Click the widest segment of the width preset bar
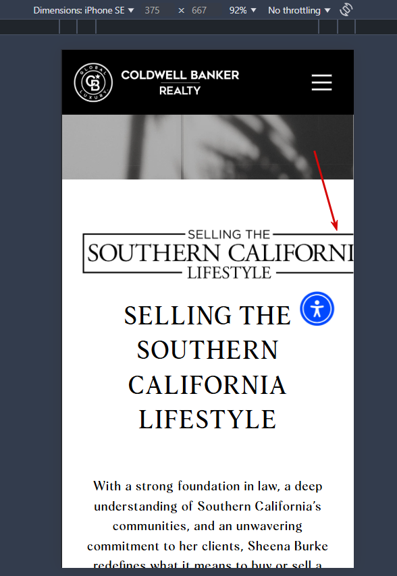 (207, 27)
